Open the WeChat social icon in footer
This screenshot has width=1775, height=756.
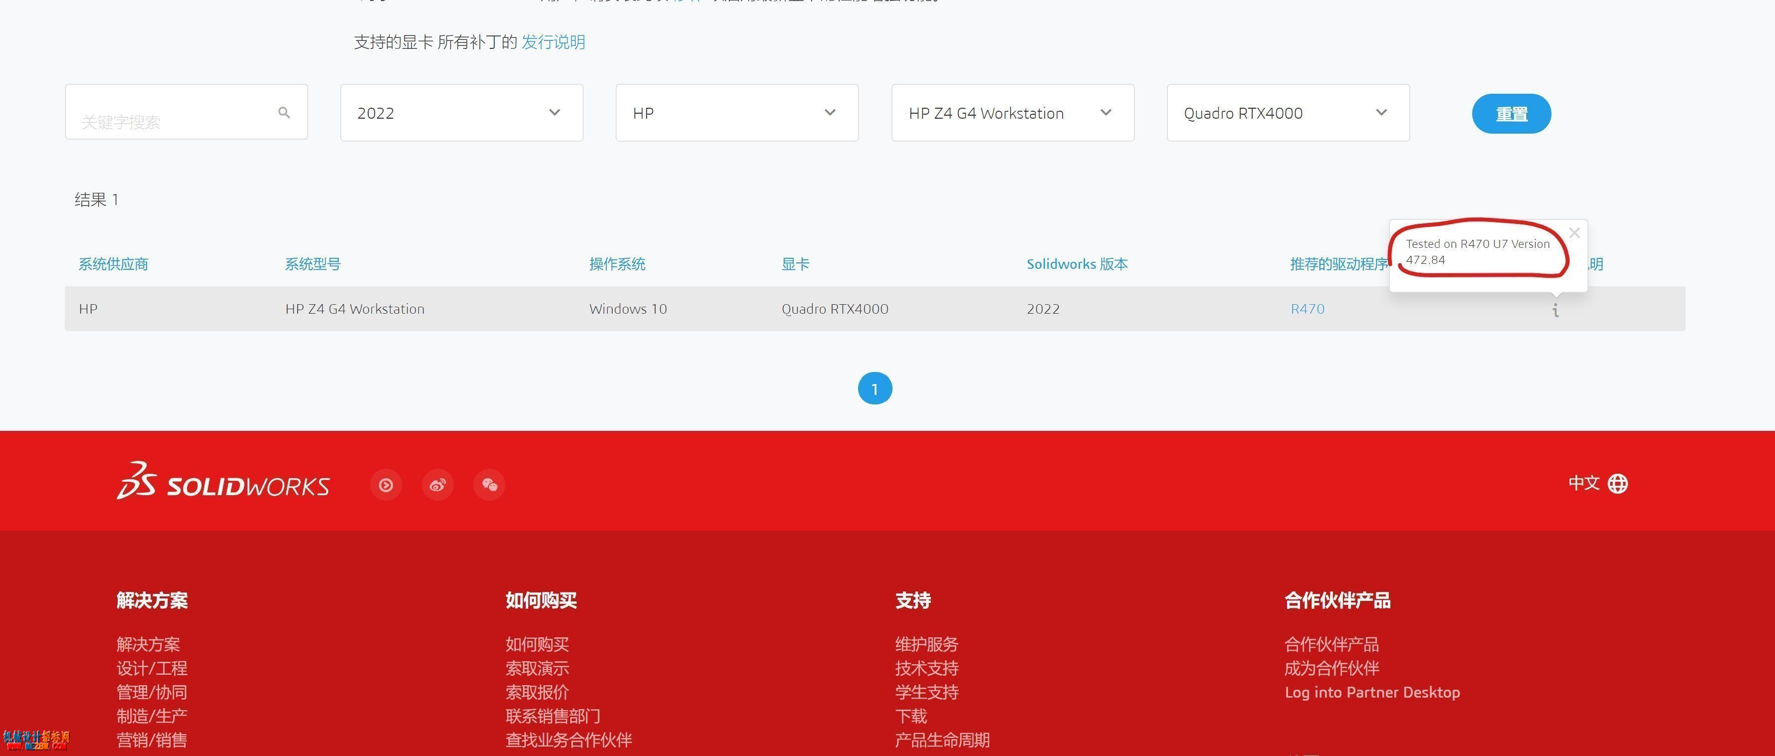point(489,485)
